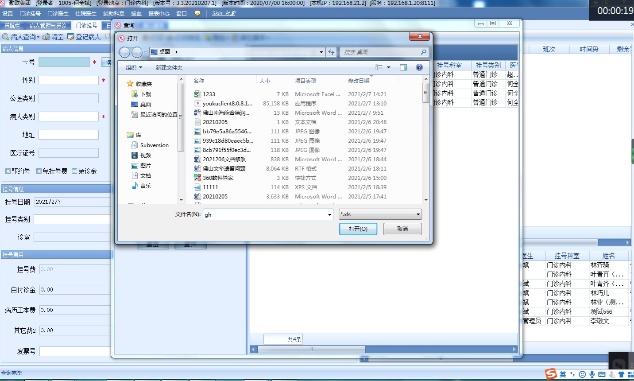
Task: Open the recent pages dropdown arrow
Action: (146, 52)
